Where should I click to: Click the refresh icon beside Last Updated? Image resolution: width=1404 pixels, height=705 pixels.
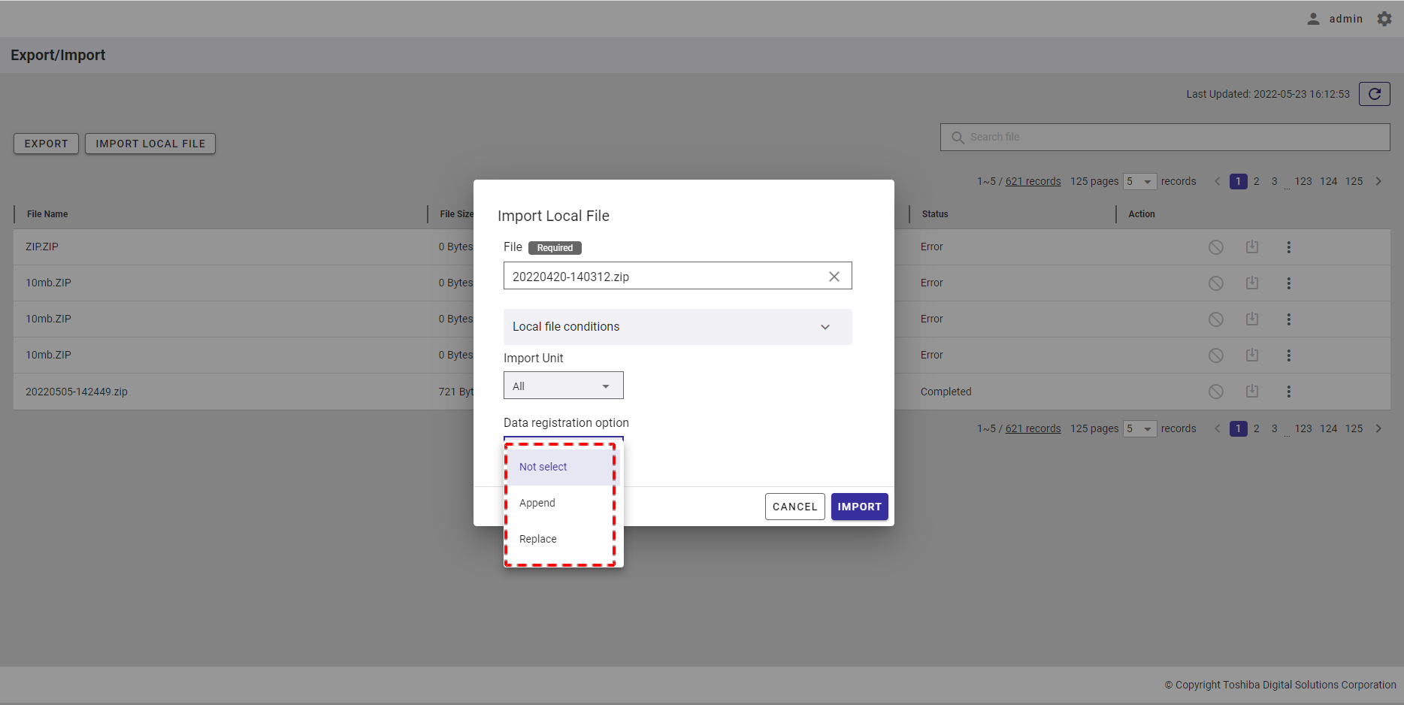tap(1374, 94)
